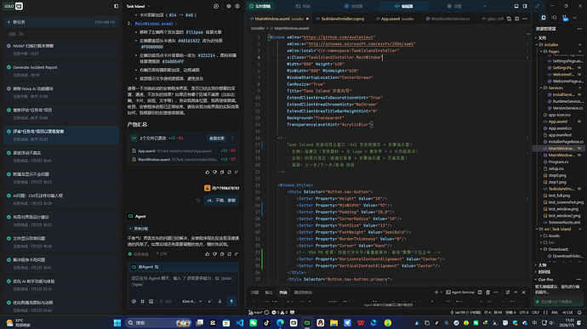Delete terminal with trash icon
This screenshot has height=329, width=587.
click(487, 292)
